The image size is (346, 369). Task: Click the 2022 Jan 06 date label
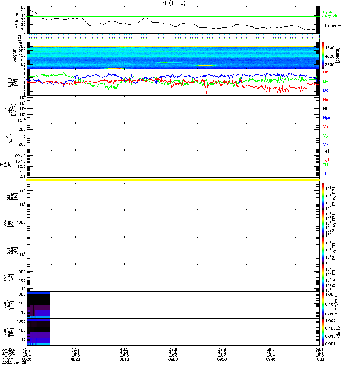15,363
